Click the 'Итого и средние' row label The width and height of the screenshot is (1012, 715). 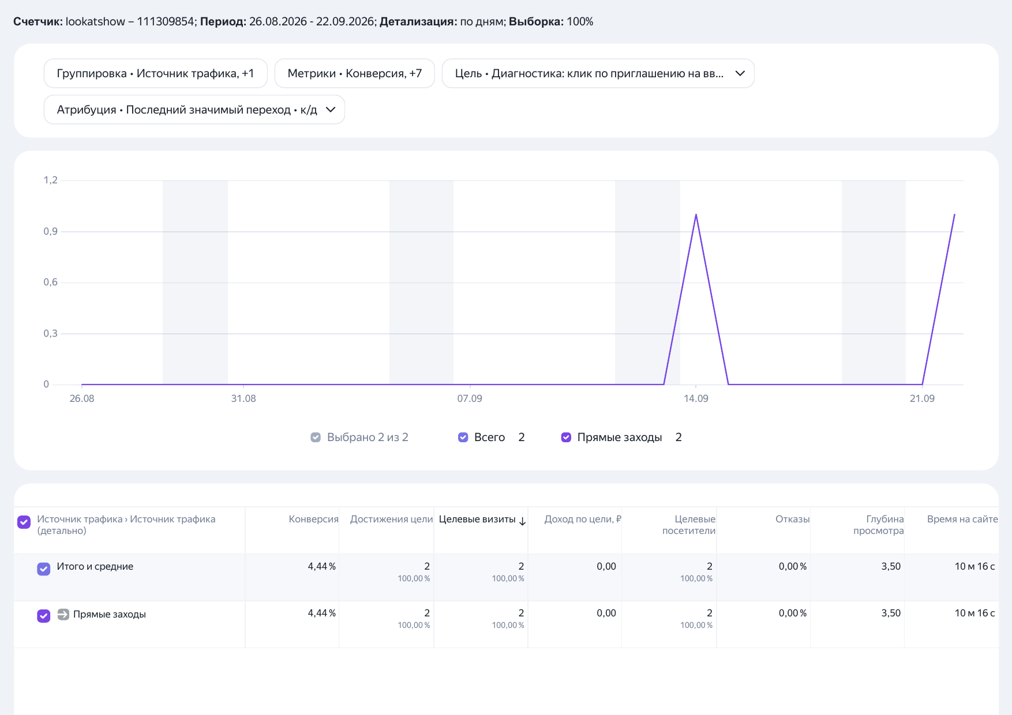(95, 566)
